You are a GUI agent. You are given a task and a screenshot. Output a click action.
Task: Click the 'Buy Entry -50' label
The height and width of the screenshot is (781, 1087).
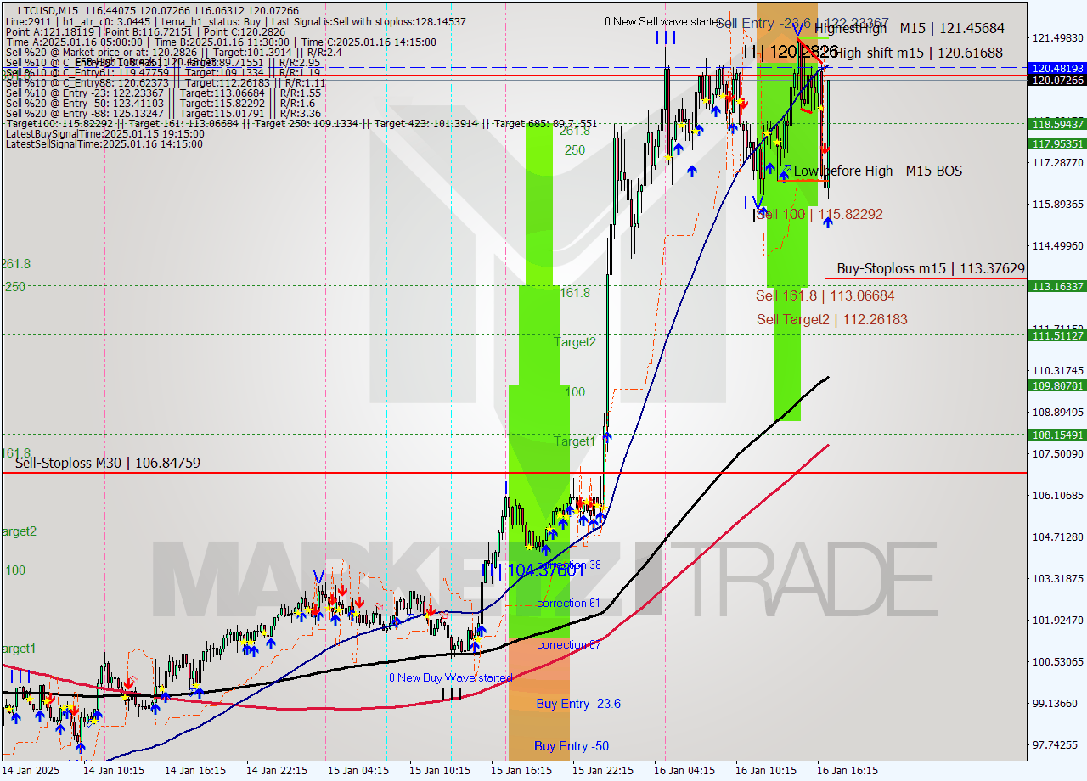[x=572, y=745]
